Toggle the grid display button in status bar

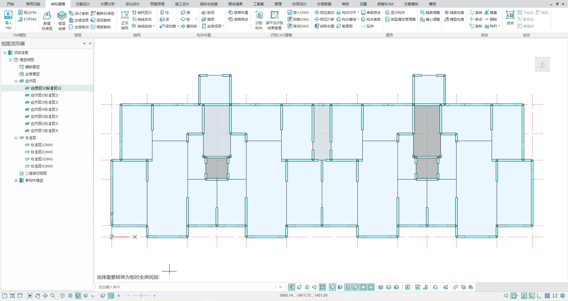547,296
